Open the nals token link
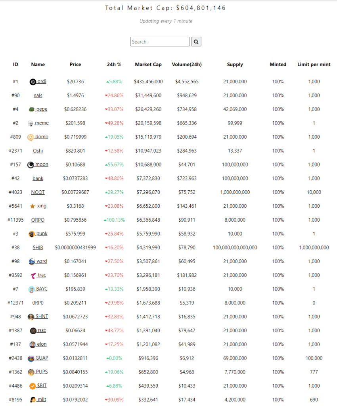 pyautogui.click(x=38, y=96)
